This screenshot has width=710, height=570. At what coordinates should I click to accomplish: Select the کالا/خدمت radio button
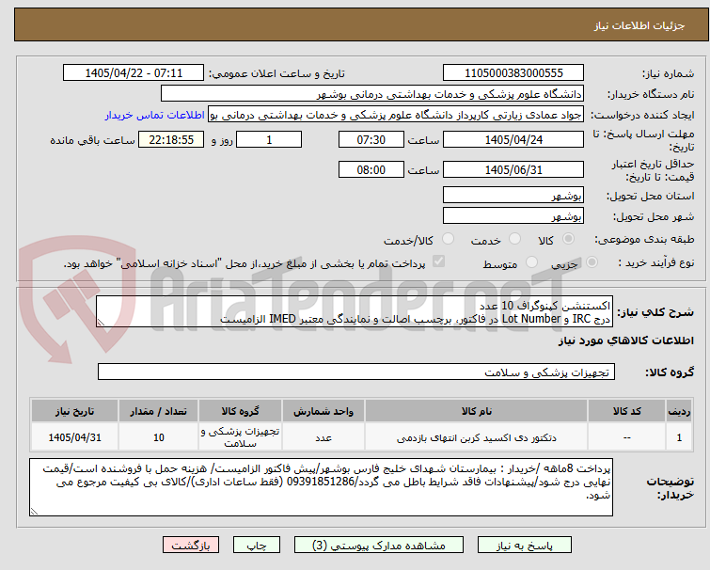click(448, 239)
